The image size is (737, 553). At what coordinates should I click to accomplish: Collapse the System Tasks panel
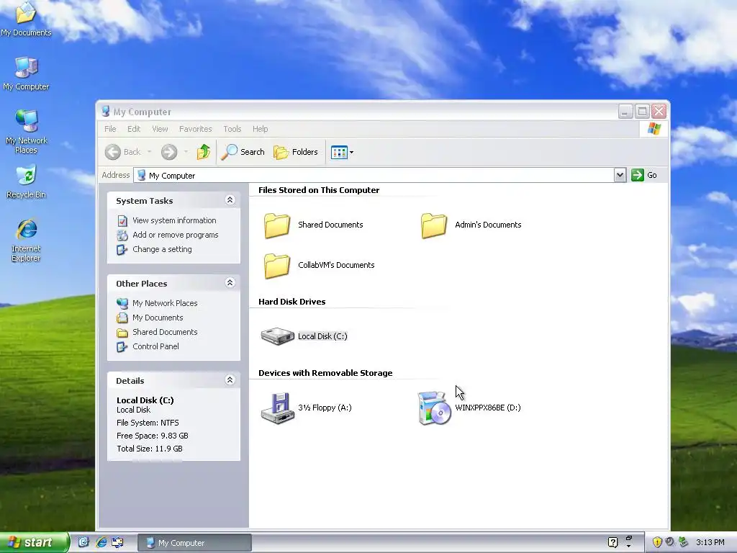pos(230,200)
